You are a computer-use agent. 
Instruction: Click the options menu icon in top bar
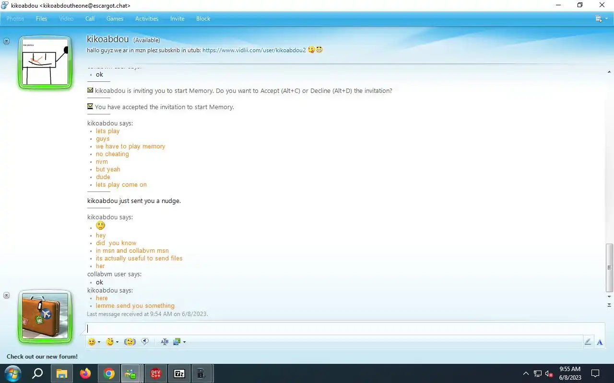tap(599, 19)
